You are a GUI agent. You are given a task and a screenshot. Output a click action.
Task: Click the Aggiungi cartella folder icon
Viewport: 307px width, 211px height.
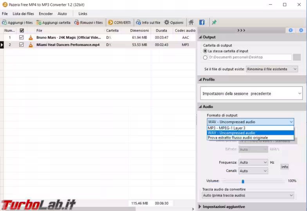pyautogui.click(x=39, y=23)
